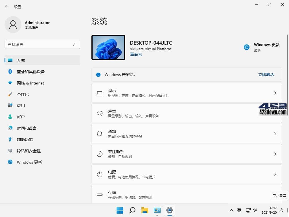Expand the Display (显示) settings row
Image resolution: width=289 pixels, height=217 pixels.
coord(187,93)
